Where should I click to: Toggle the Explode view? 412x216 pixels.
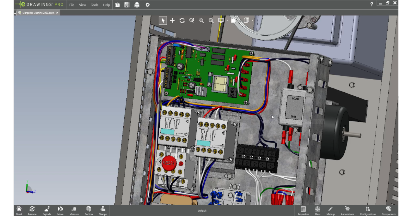tap(46, 210)
